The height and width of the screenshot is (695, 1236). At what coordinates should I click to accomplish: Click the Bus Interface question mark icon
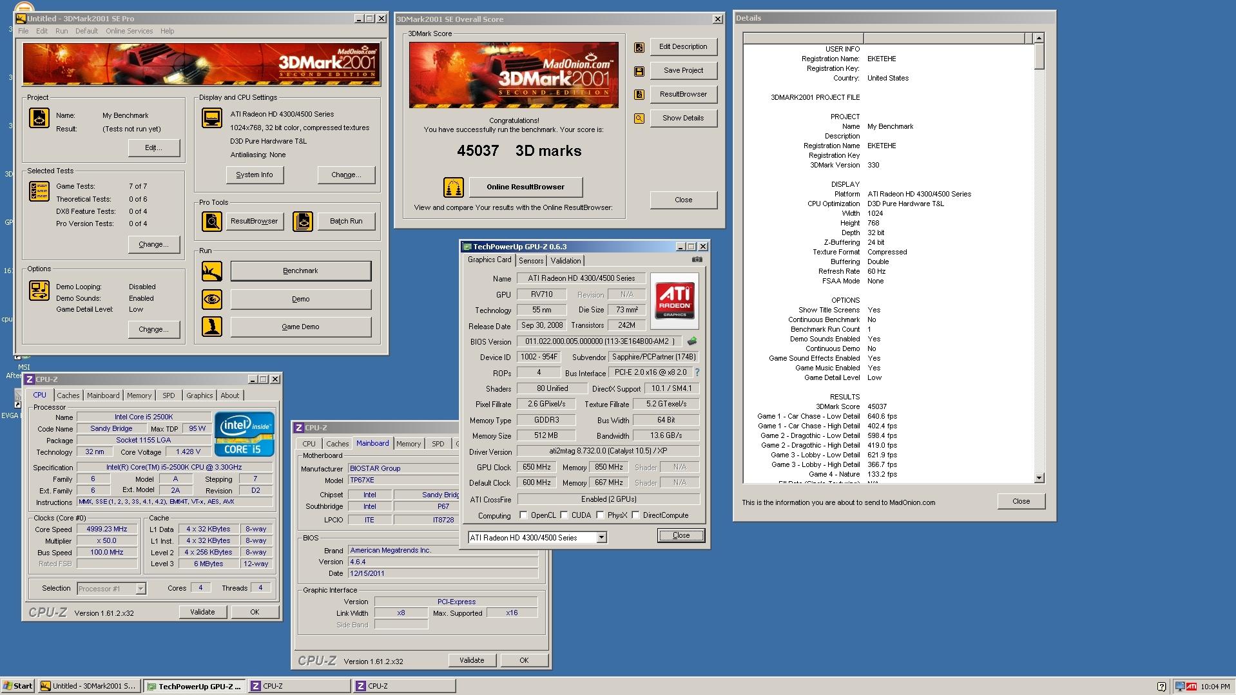click(697, 372)
